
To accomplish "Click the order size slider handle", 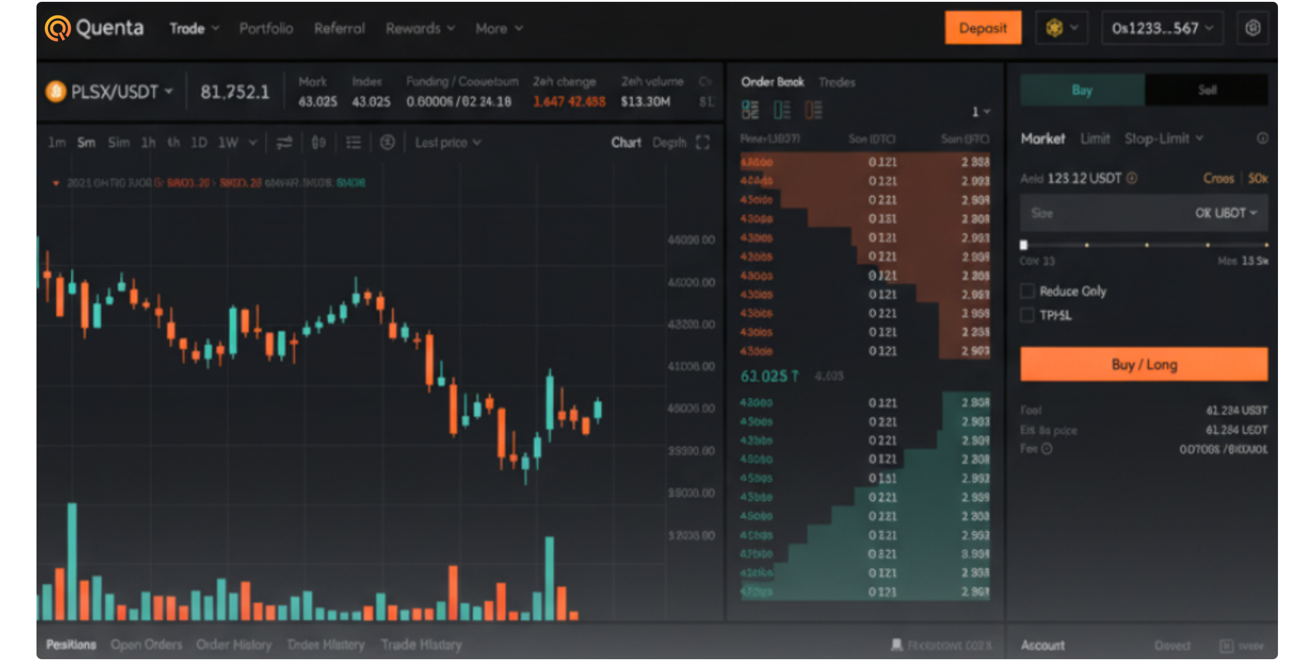I will pos(1023,245).
